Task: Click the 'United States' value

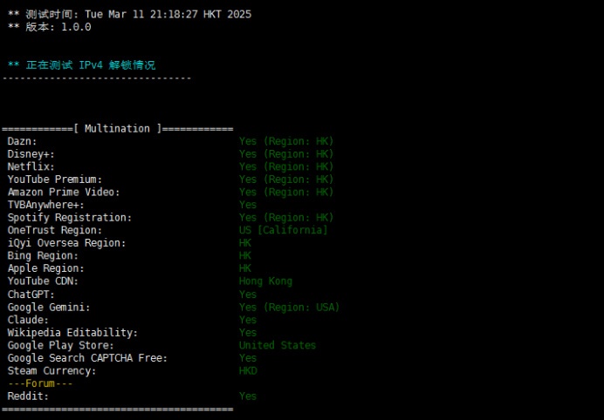Action: pos(278,345)
